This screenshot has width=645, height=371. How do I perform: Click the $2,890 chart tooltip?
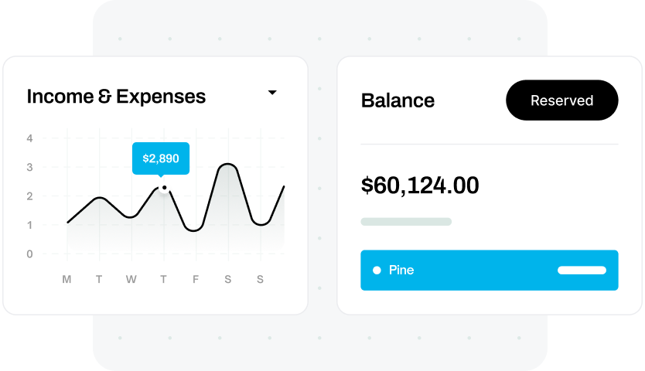(x=161, y=158)
